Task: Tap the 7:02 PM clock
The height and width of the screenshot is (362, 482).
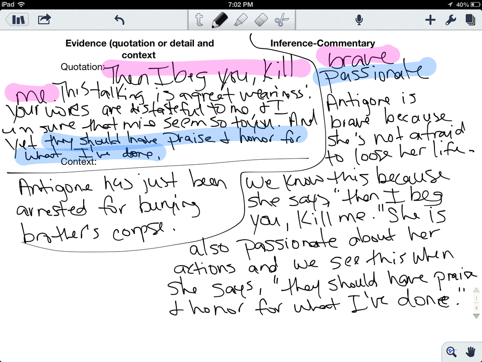Action: click(241, 5)
